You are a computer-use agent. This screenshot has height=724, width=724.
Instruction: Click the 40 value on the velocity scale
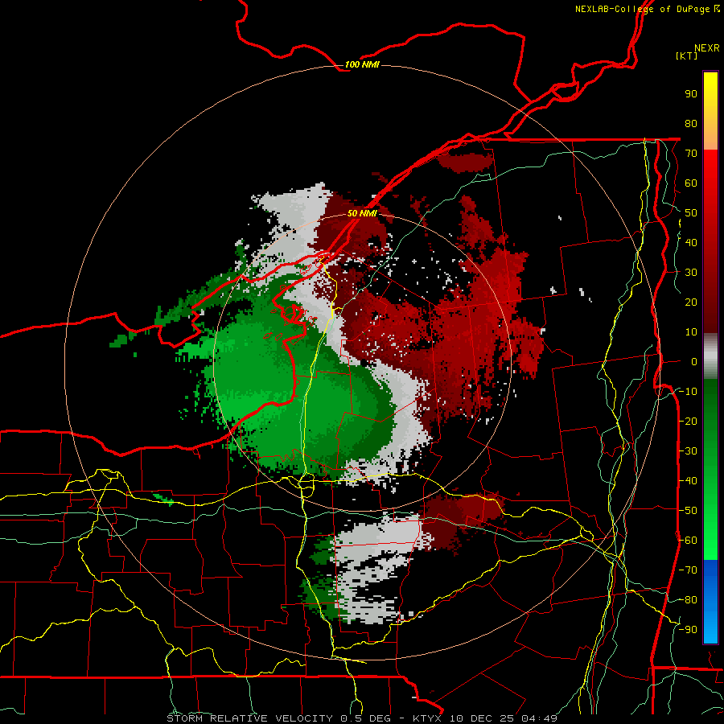(x=691, y=242)
